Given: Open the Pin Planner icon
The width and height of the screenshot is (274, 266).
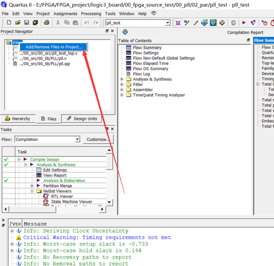Looking at the screenshot, I should click(x=204, y=23).
